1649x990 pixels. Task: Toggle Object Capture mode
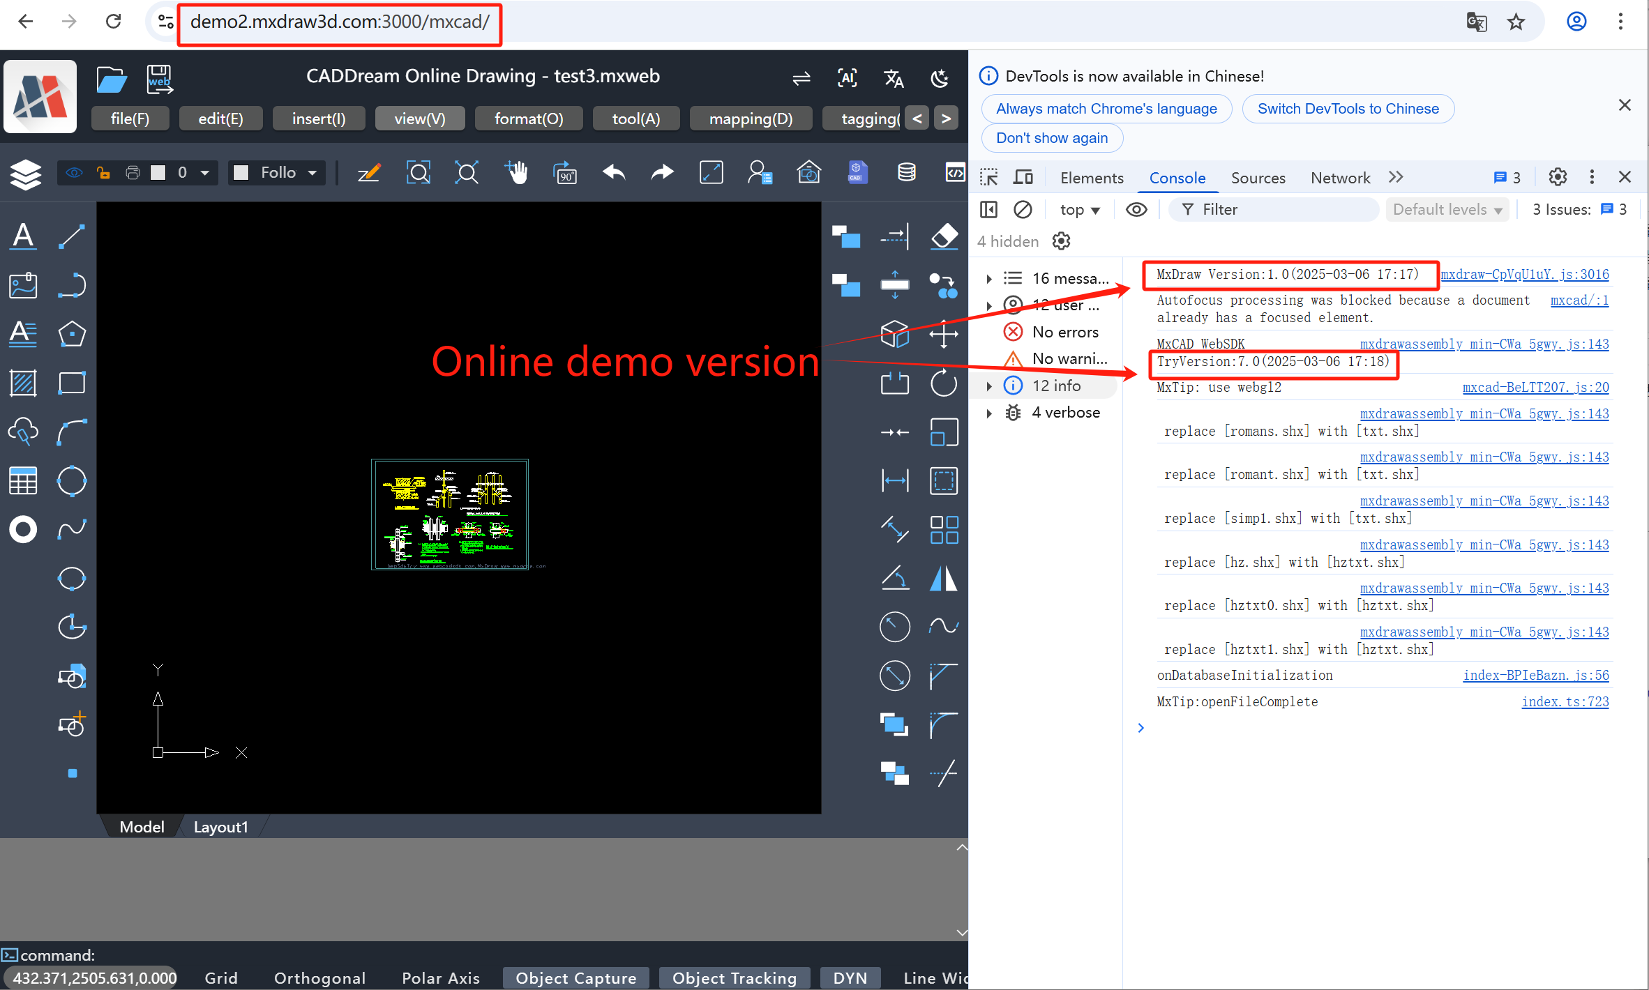(x=575, y=977)
